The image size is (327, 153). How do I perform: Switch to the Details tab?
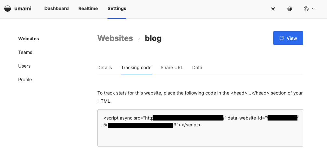pyautogui.click(x=105, y=68)
